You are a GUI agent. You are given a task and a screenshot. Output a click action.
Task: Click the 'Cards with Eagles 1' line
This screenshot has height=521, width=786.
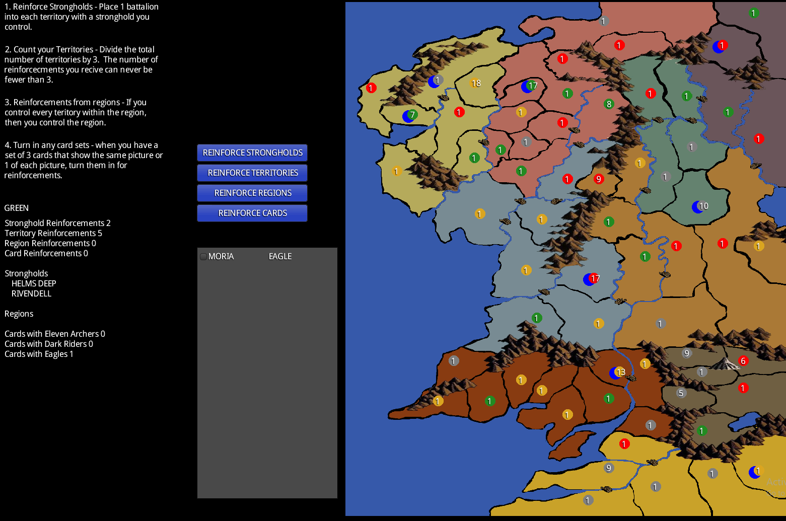click(39, 354)
